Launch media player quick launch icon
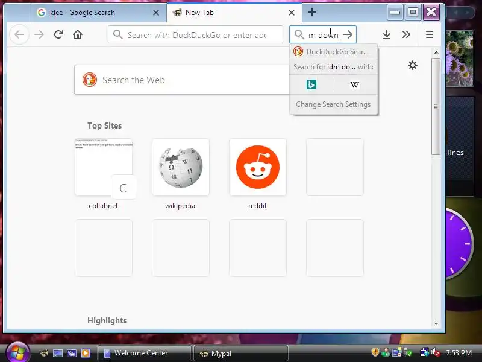482x362 pixels. [x=86, y=353]
